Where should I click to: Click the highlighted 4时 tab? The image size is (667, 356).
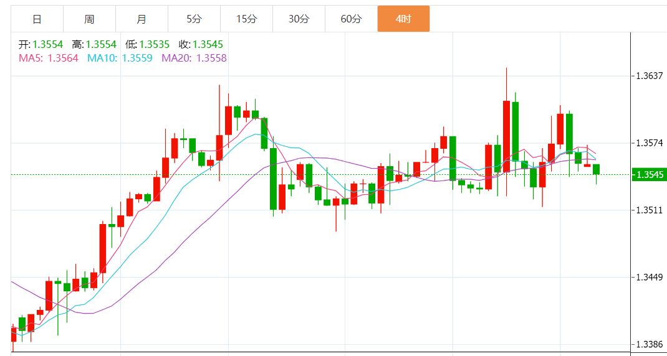click(x=403, y=19)
